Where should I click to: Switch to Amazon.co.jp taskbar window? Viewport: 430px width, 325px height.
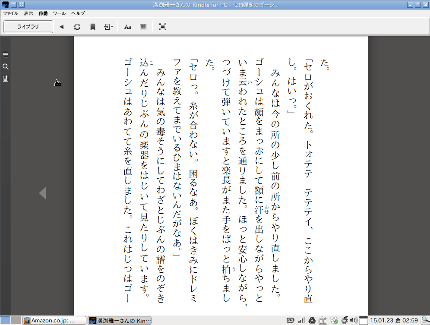tap(54, 320)
